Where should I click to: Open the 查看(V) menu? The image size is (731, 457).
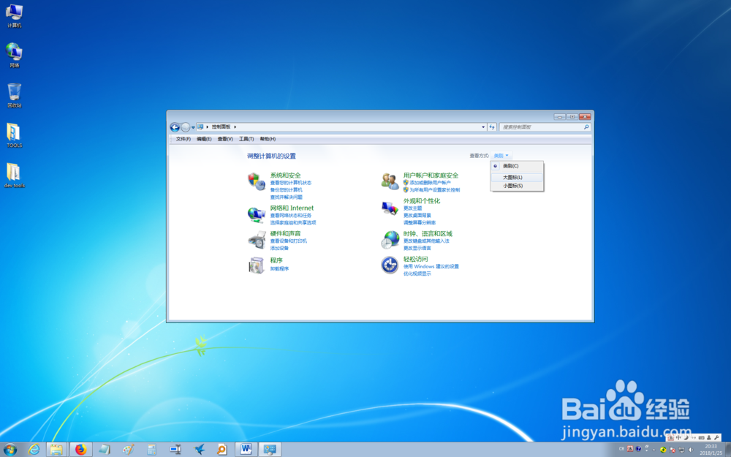225,139
